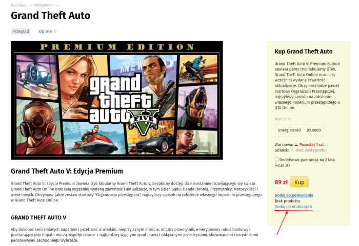
Task: Open the Przegląd tab
Action: click(21, 31)
